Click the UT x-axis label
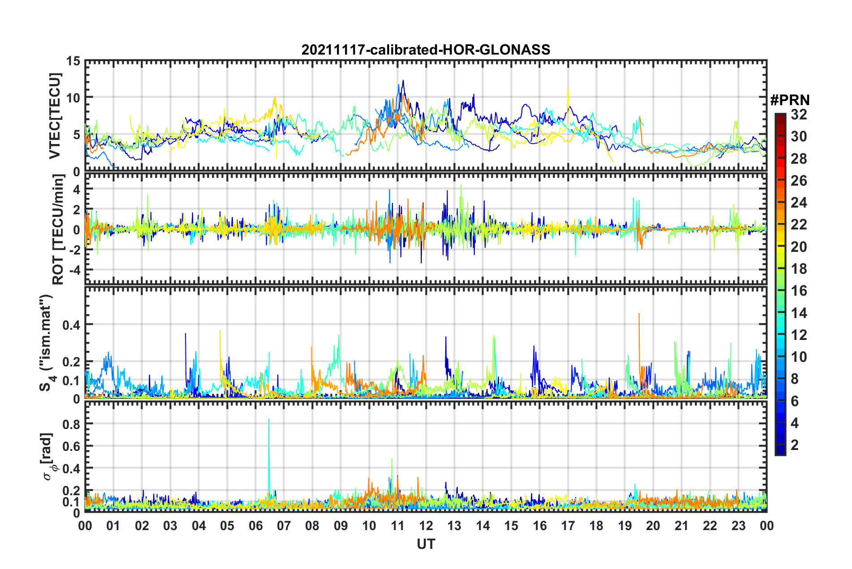The width and height of the screenshot is (852, 569). coord(426,544)
